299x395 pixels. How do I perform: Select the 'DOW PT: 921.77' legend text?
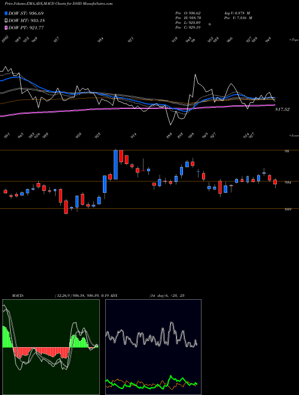pos(26,28)
